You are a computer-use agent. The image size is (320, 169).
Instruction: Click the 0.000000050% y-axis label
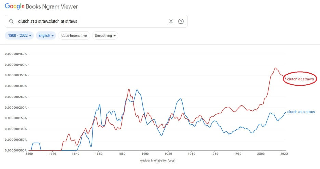coord(16,140)
